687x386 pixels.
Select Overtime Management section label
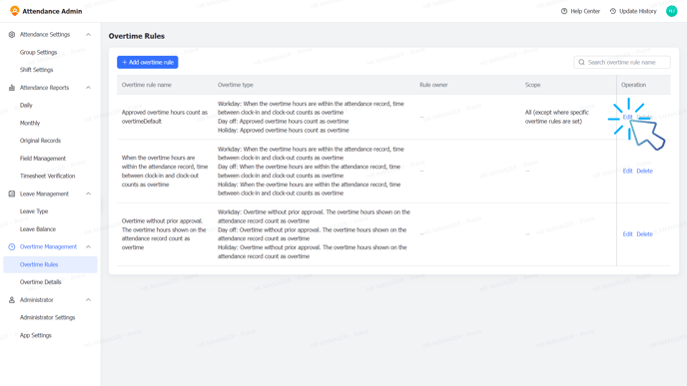click(x=48, y=246)
